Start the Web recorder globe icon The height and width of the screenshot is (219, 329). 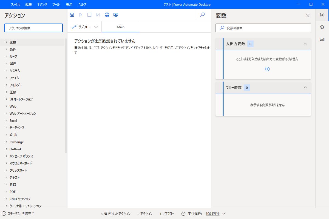pos(107,15)
